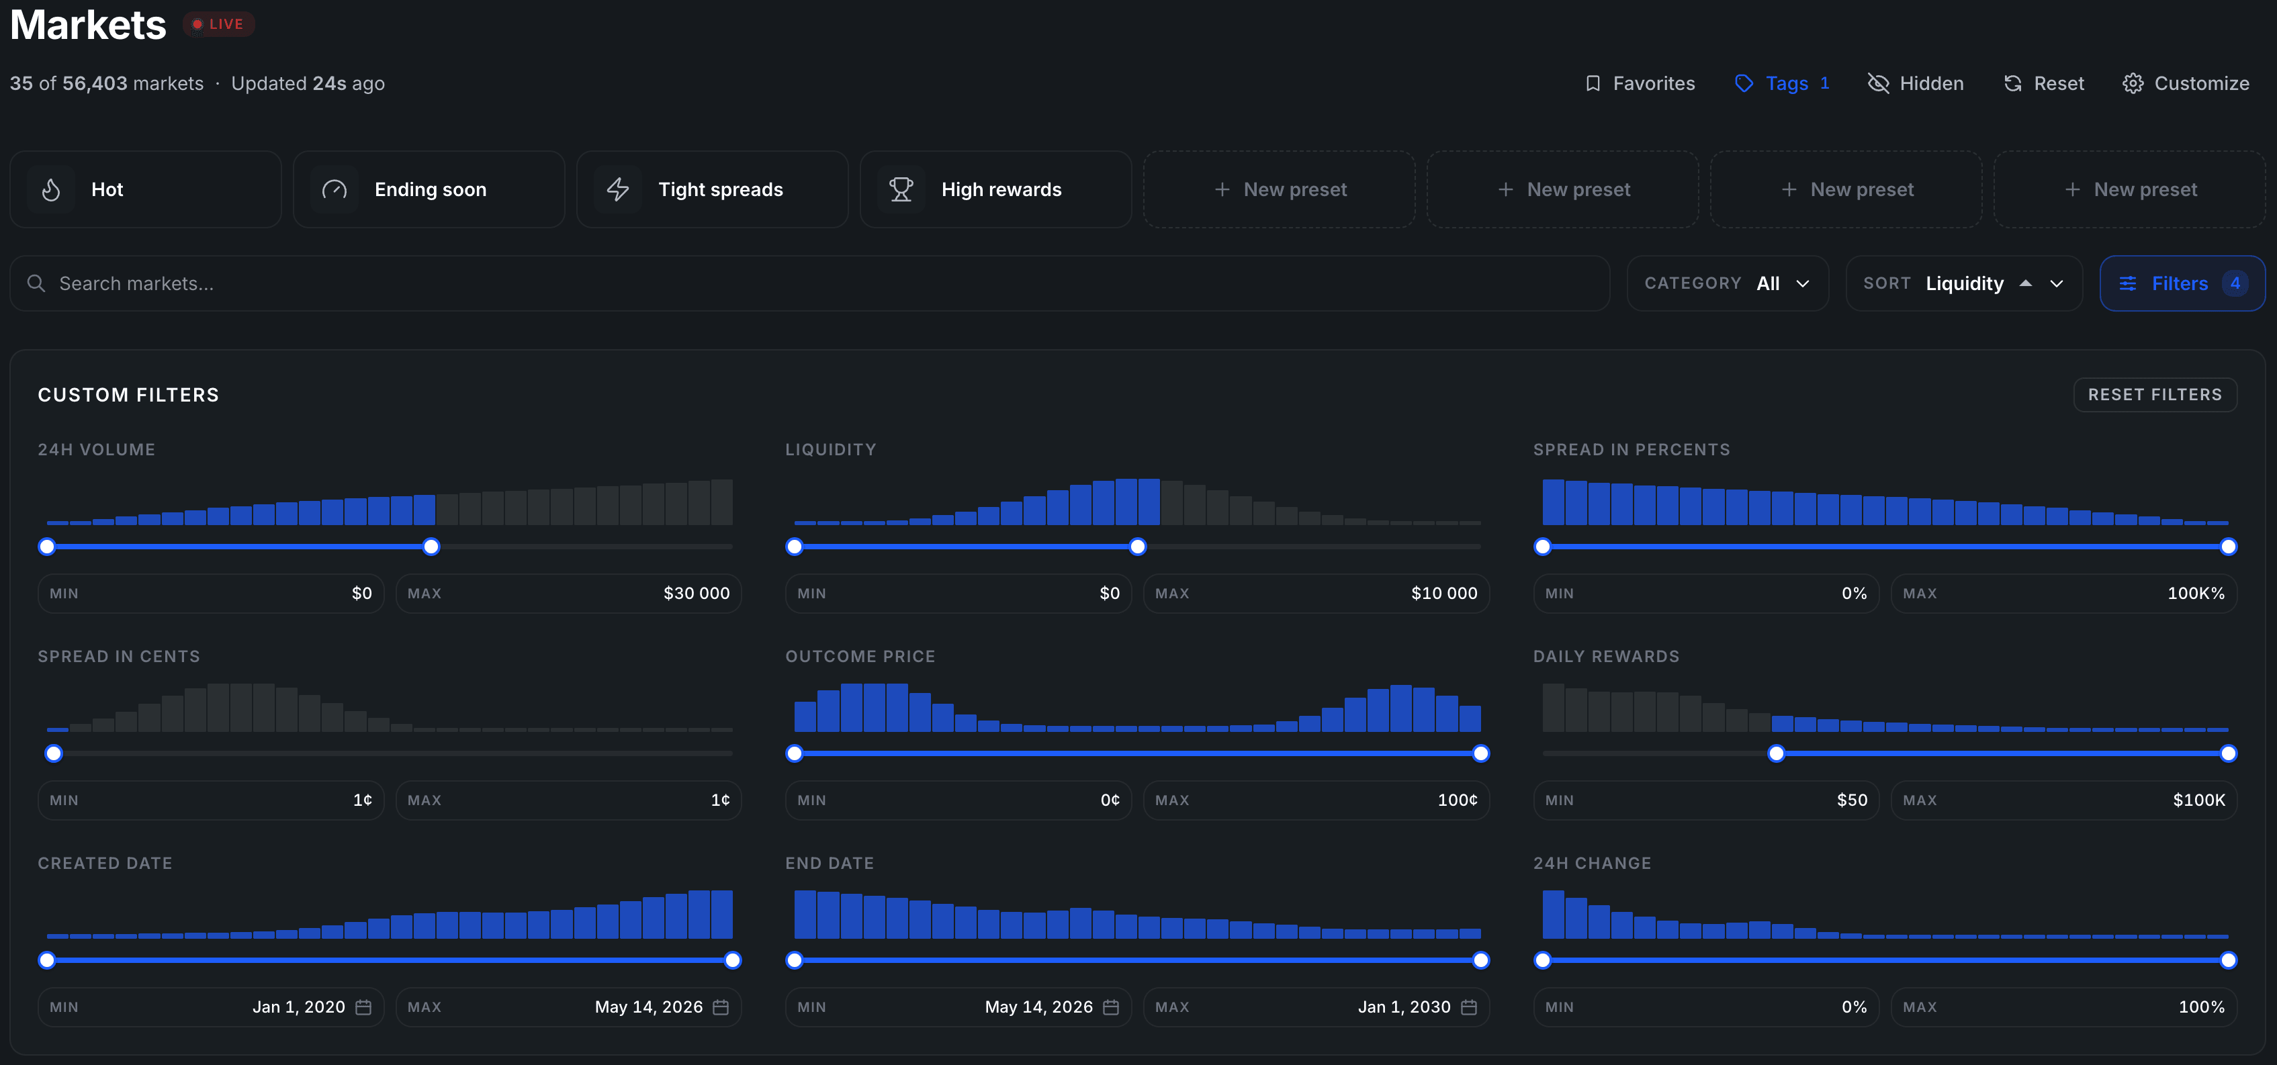The height and width of the screenshot is (1065, 2277).
Task: Click the Customize button label
Action: click(2201, 83)
